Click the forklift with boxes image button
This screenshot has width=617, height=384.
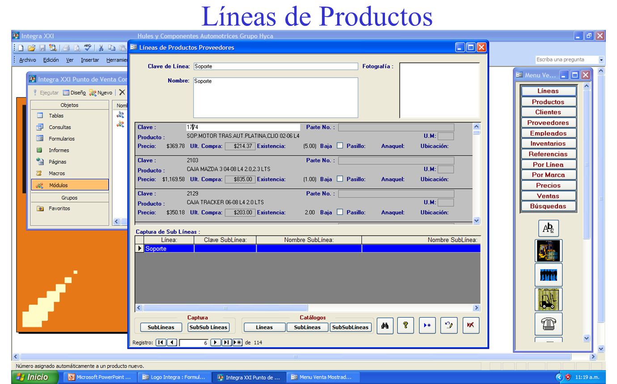pos(549,250)
